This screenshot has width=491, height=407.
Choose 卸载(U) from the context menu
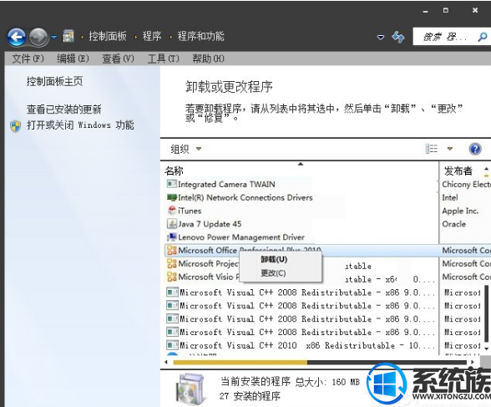(274, 259)
